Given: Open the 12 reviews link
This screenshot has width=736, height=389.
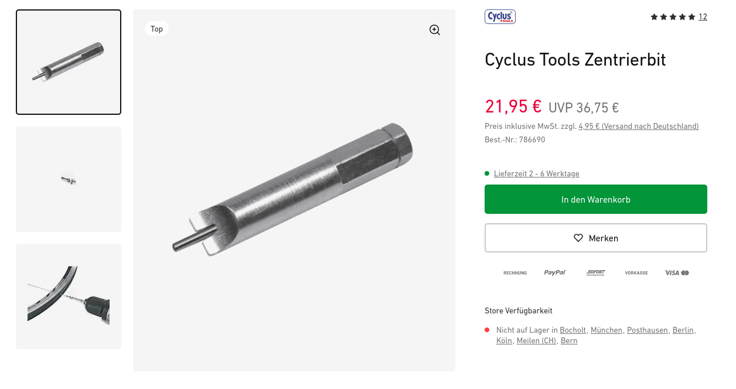Looking at the screenshot, I should (703, 17).
